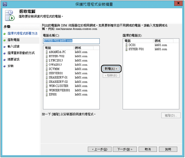The width and height of the screenshot is (185, 158).
Task: Select SHARESRV-02 in the computer list
Action: [x=58, y=82]
